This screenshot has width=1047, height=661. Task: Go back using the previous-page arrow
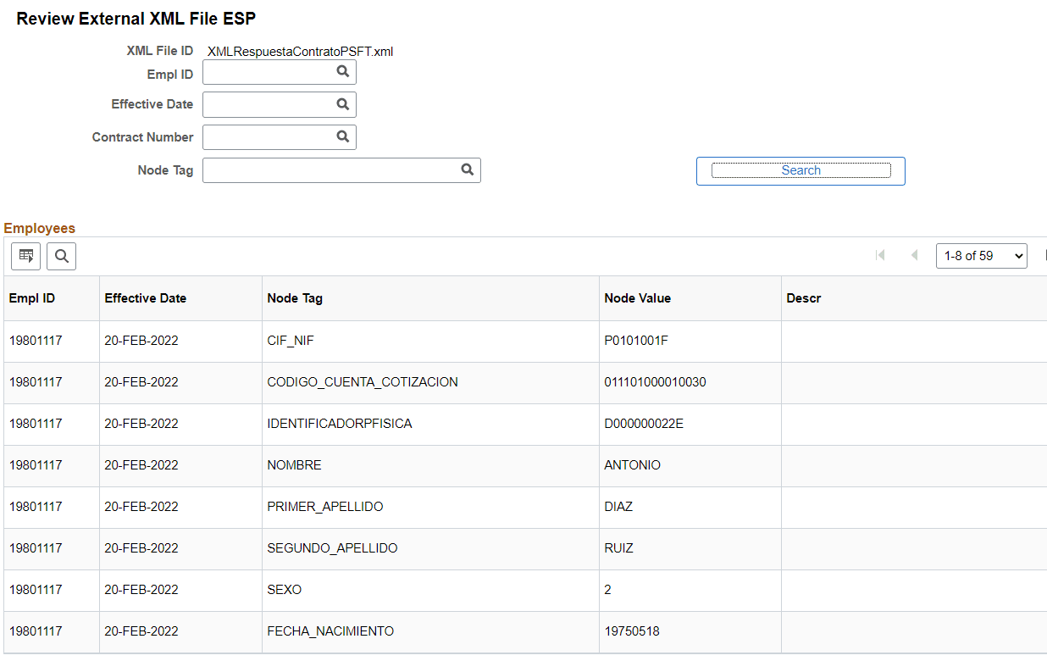point(914,255)
